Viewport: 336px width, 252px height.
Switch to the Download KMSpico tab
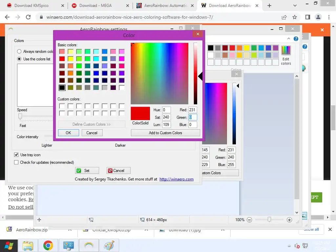pyautogui.click(x=31, y=6)
